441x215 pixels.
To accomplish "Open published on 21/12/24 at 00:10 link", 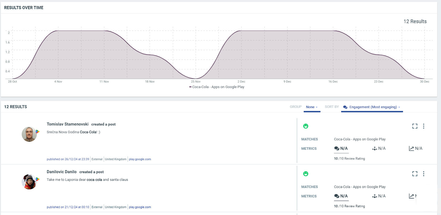I will click(x=68, y=207).
